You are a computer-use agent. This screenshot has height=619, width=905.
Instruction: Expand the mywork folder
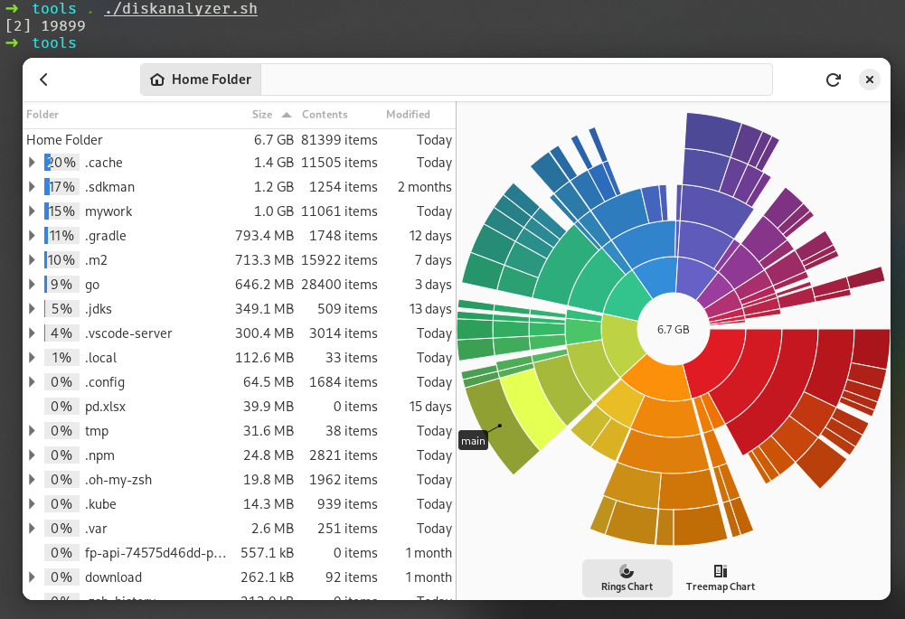coord(32,211)
